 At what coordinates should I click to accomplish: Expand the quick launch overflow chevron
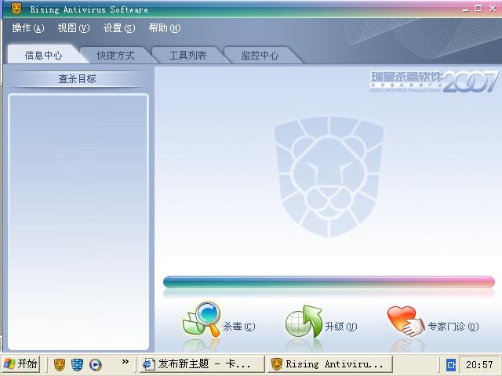[x=125, y=362]
